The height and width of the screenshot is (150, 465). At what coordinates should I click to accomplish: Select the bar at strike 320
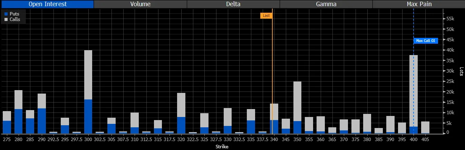point(181,113)
